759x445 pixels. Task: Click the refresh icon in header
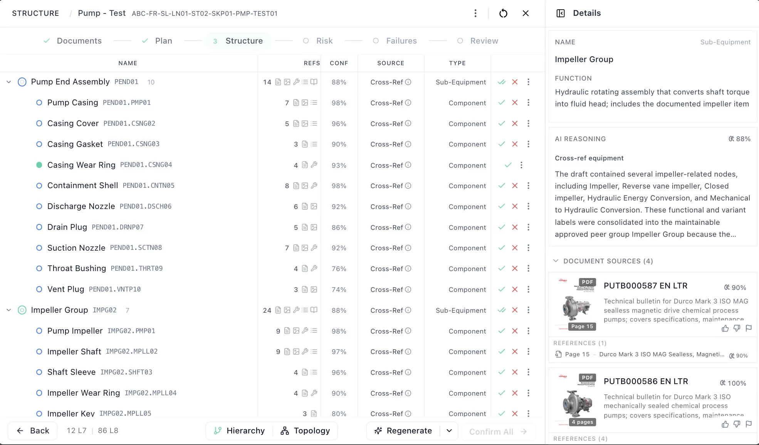pos(503,13)
